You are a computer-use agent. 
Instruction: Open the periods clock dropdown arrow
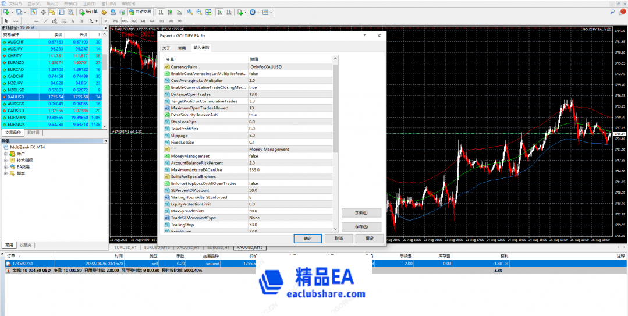coord(258,12)
